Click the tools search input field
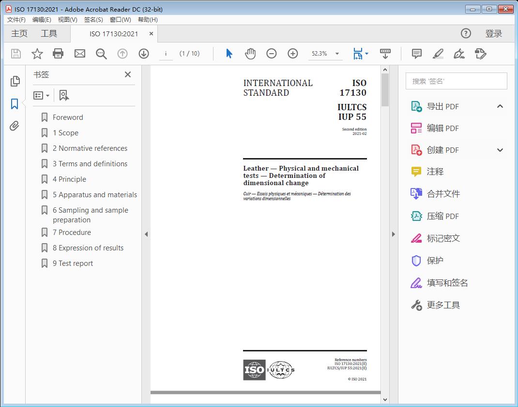The image size is (518, 407). [456, 81]
